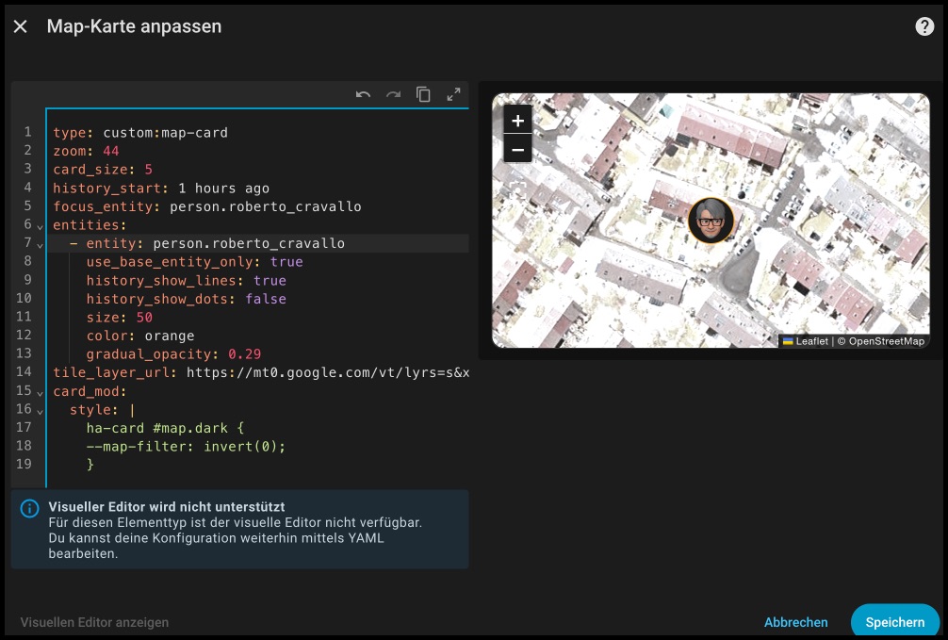Click history_show_lines true value
The image size is (948, 640).
(270, 280)
